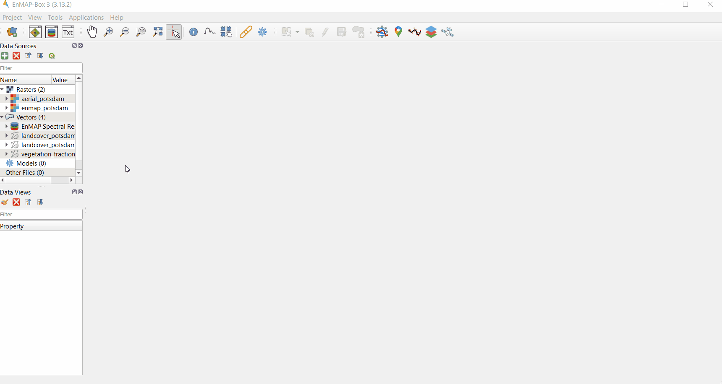Open the View menu
The image size is (722, 384).
(x=35, y=18)
